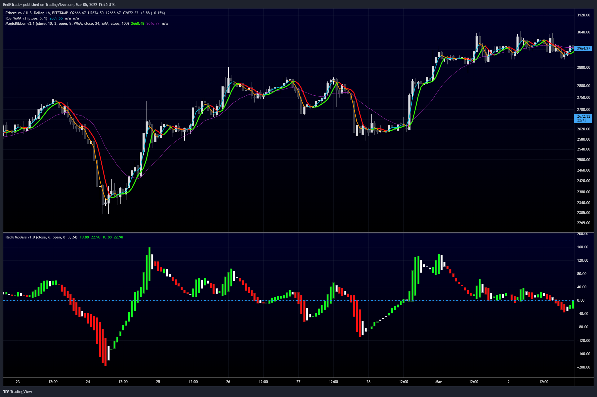Click the date label 23 on time axis
The width and height of the screenshot is (597, 397).
18,382
